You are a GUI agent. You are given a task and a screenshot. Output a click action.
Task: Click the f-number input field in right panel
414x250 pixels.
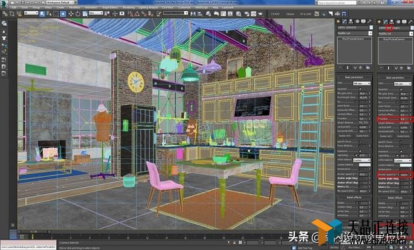tap(403, 119)
